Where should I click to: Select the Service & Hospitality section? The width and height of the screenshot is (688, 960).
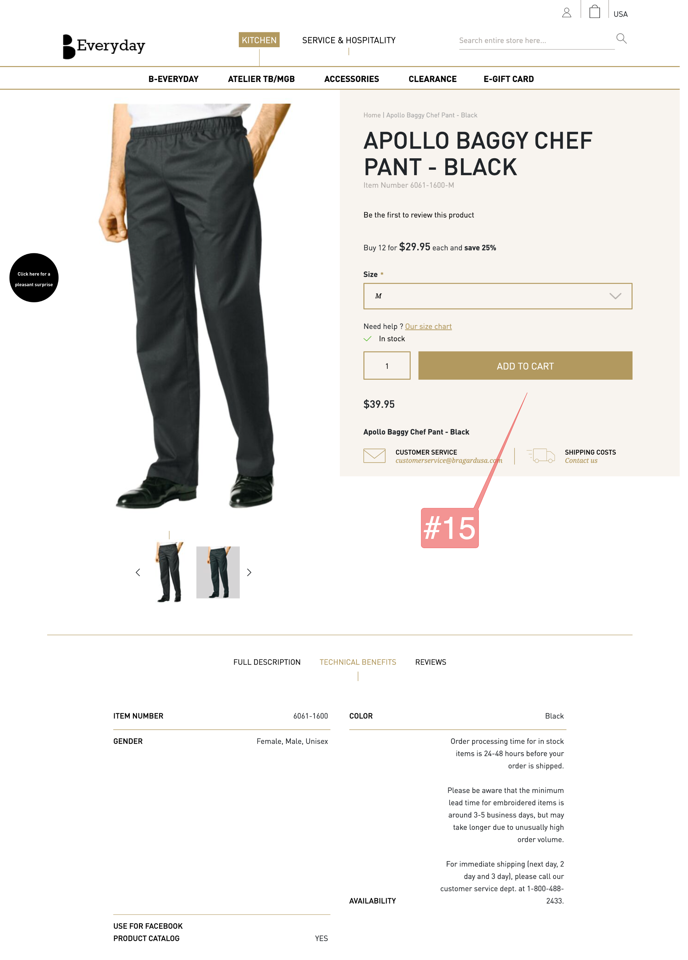click(348, 40)
